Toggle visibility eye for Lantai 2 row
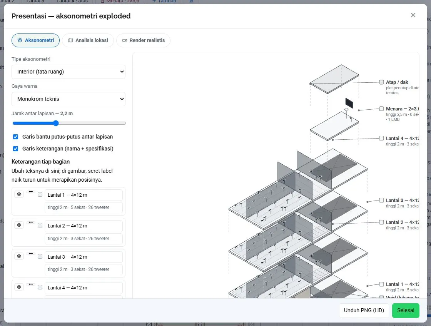 (19, 225)
